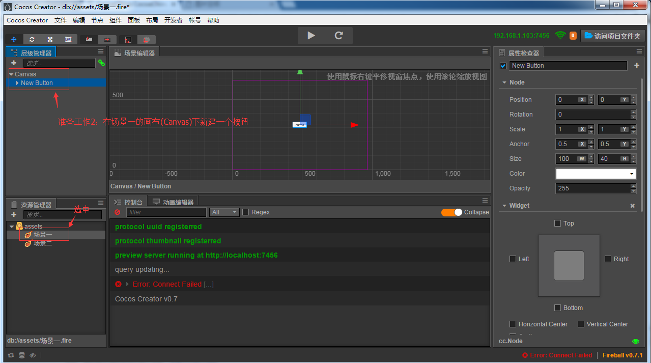Expand the Error: Connect Failed log entry
Viewport: 651px width, 363px height.
[127, 284]
